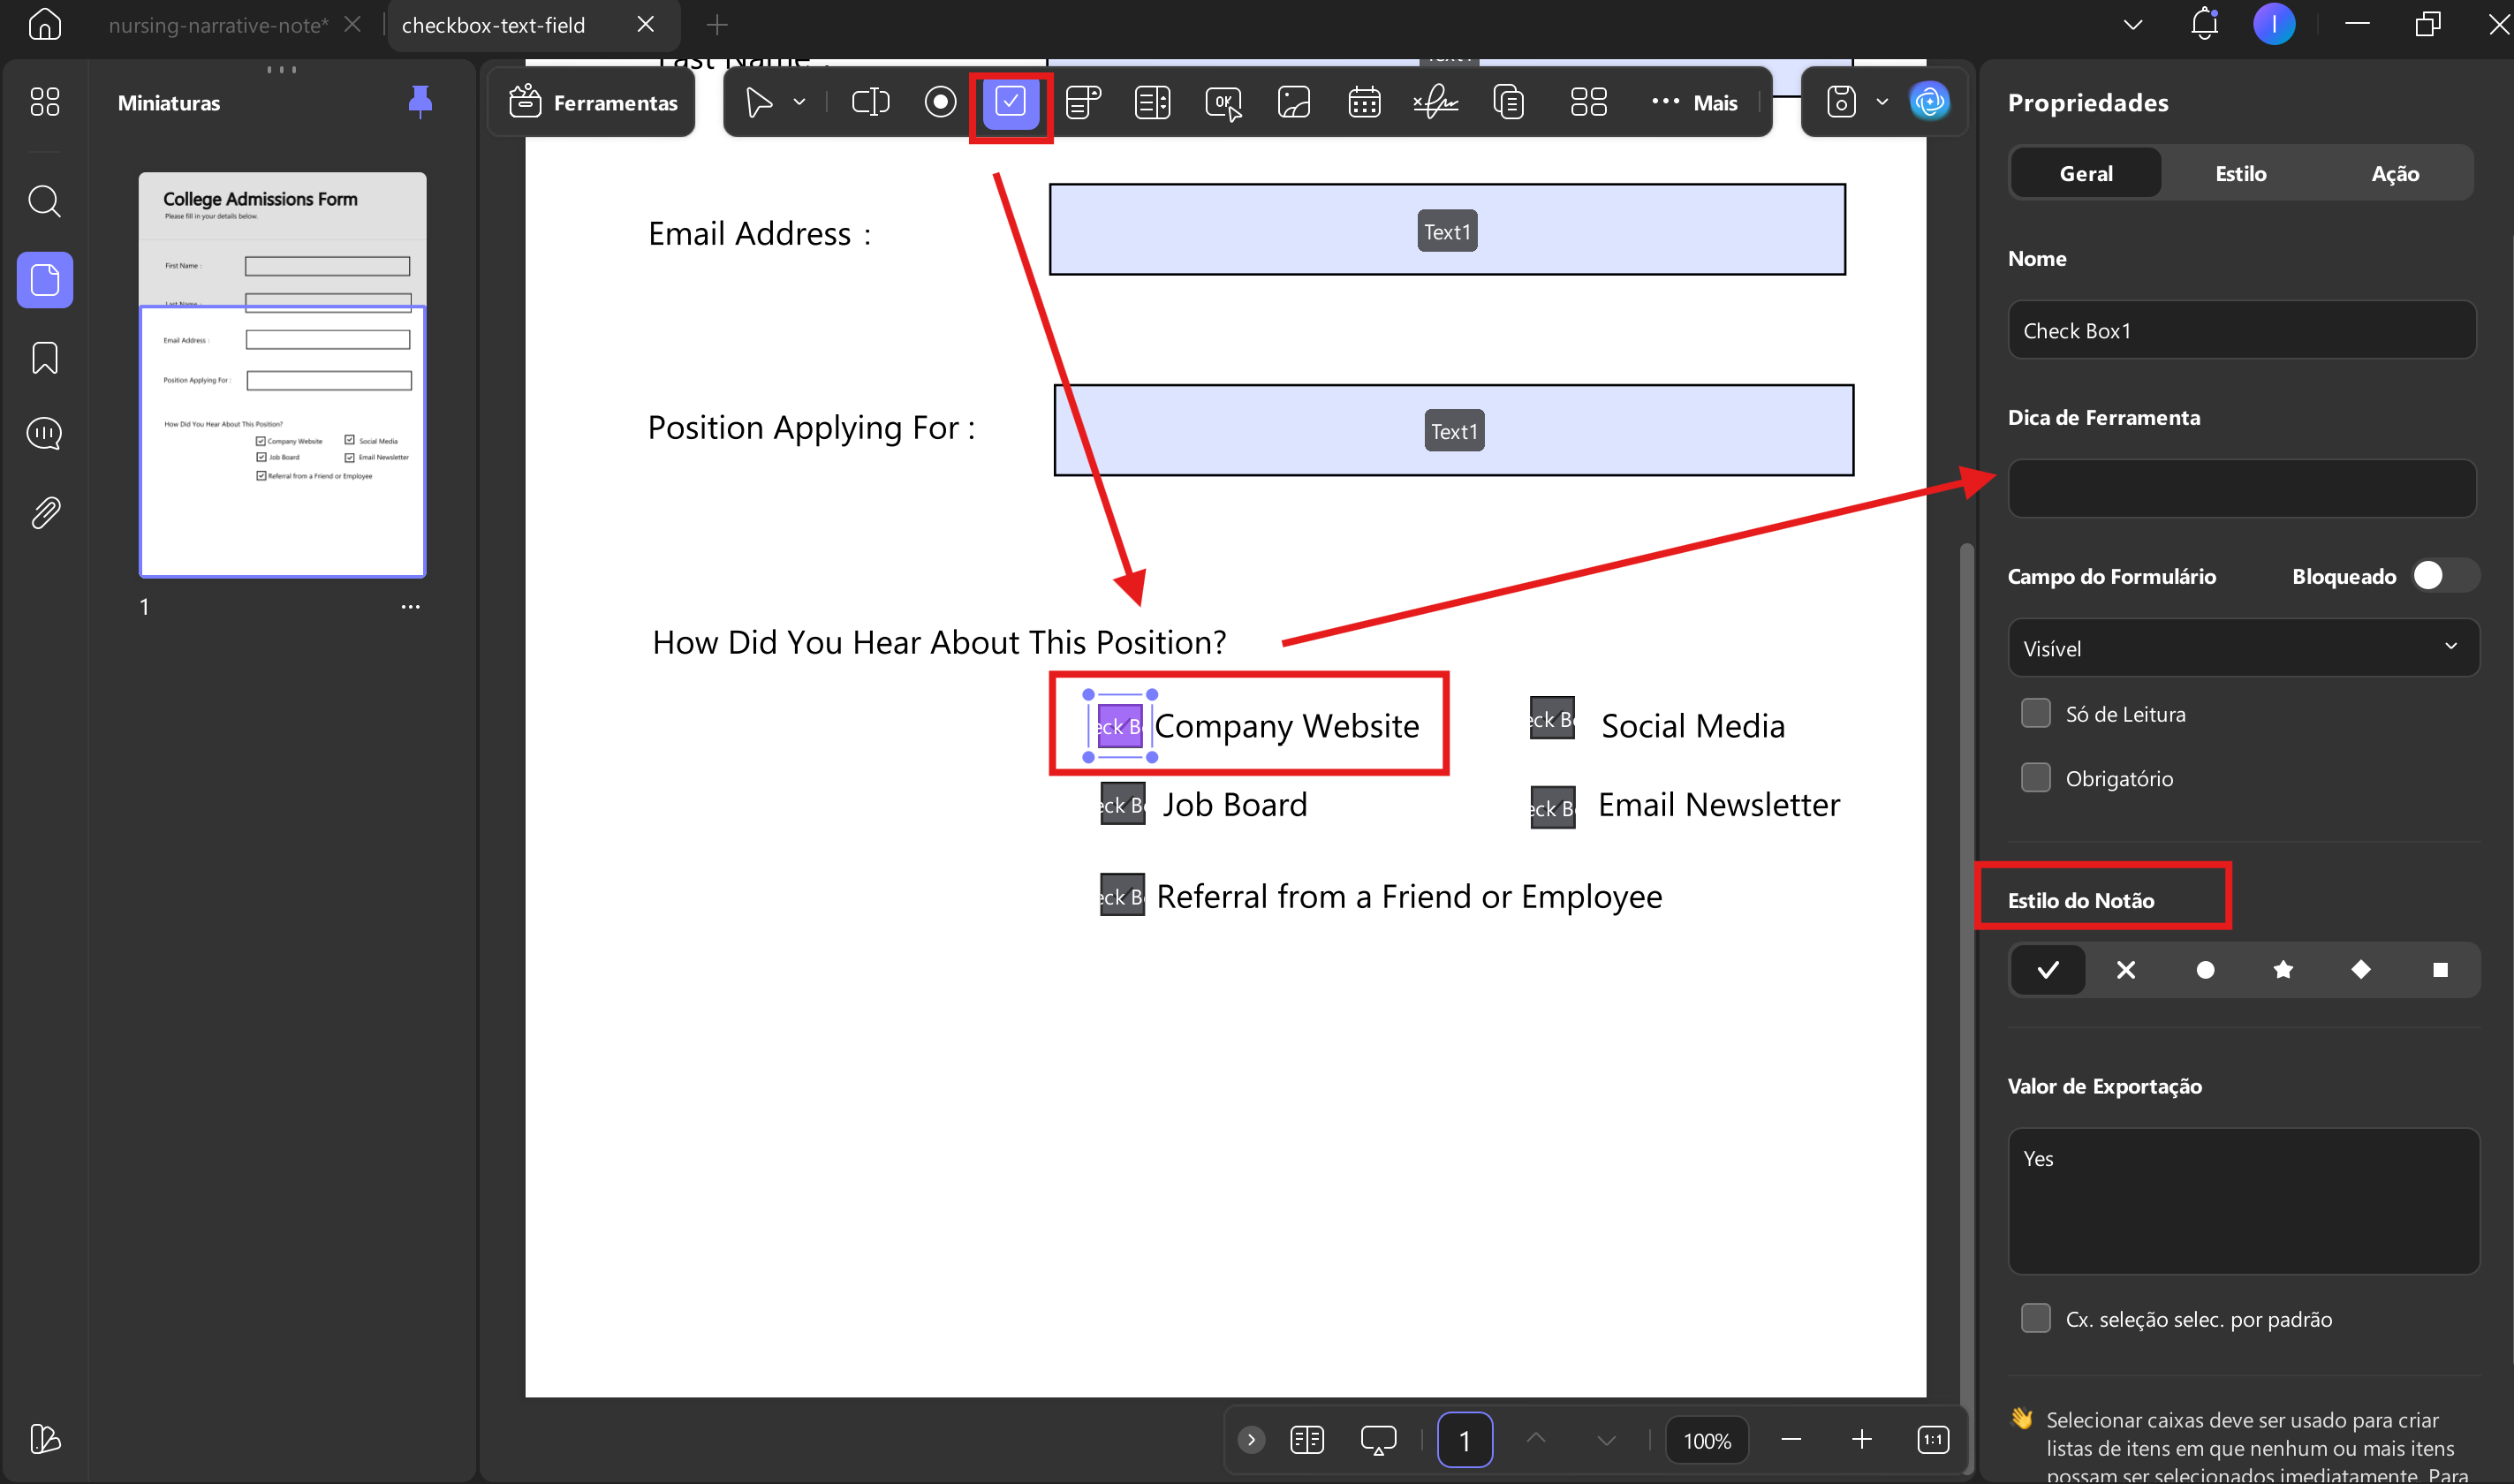
Task: Choose the star button style
Action: (x=2283, y=969)
